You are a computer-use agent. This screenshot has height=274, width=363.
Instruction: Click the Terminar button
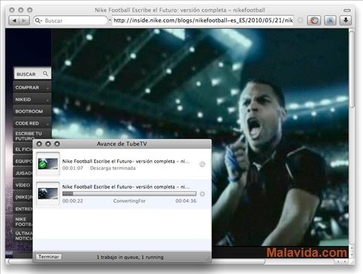tap(49, 257)
